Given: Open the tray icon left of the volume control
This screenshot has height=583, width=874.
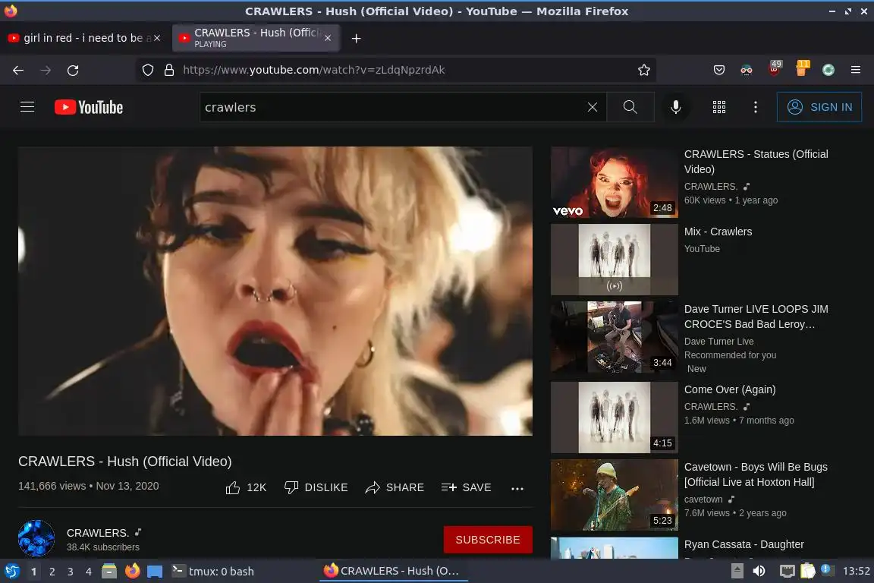Looking at the screenshot, I should coord(737,571).
